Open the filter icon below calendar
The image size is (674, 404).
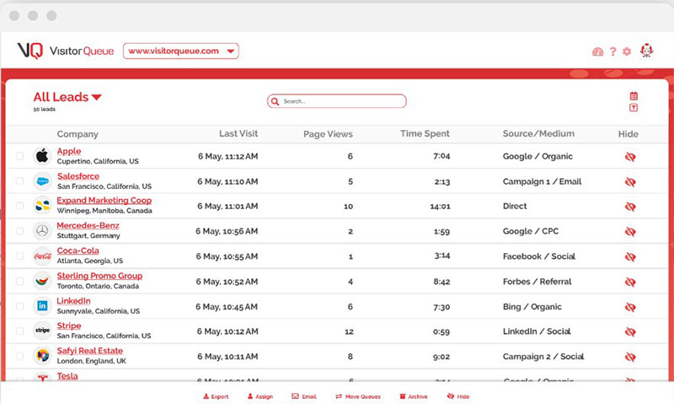634,108
